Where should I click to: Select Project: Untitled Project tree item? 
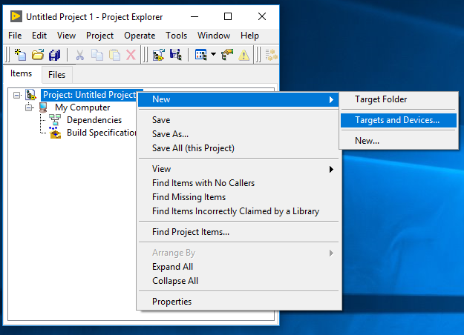(90, 95)
